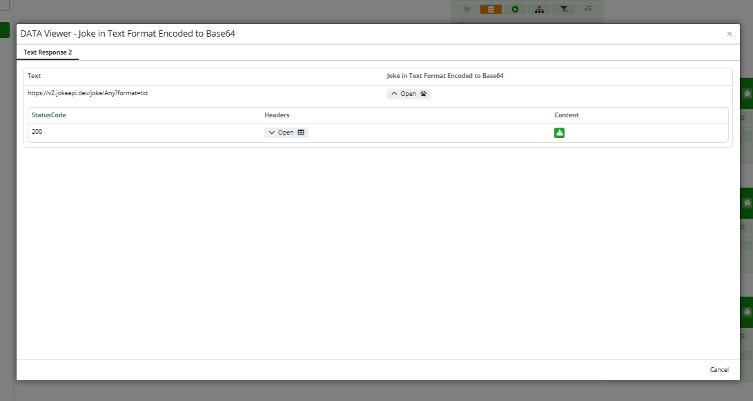The height and width of the screenshot is (401, 753).
Task: Collapse the Joke in Text Format Open section
Action: [409, 94]
